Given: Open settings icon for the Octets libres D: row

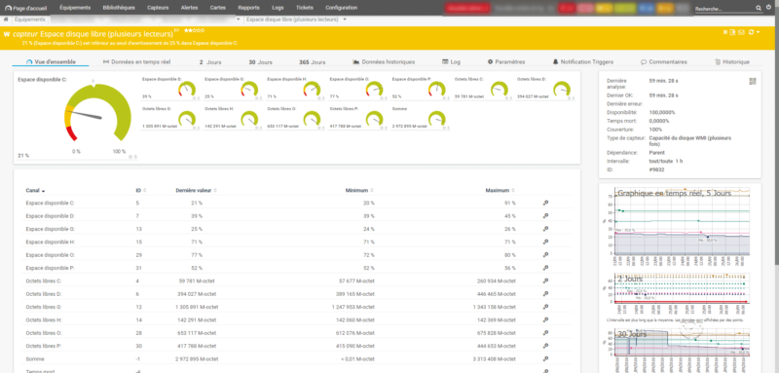Looking at the screenshot, I should (545, 293).
